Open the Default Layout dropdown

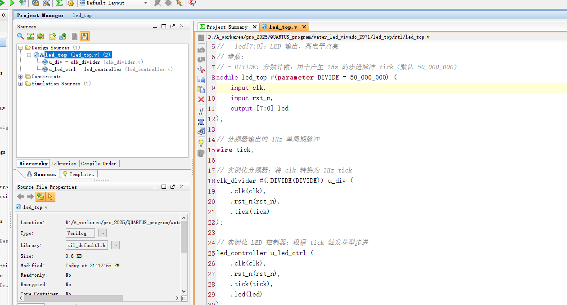point(113,3)
